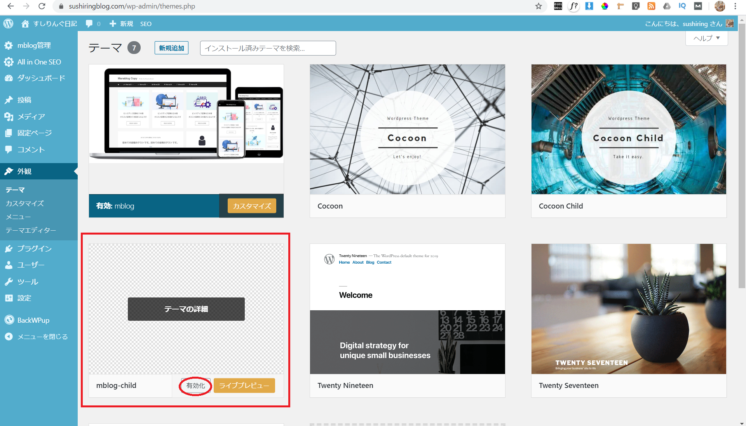Open Chrome three-dot menu
This screenshot has height=426, width=746.
pyautogui.click(x=735, y=6)
